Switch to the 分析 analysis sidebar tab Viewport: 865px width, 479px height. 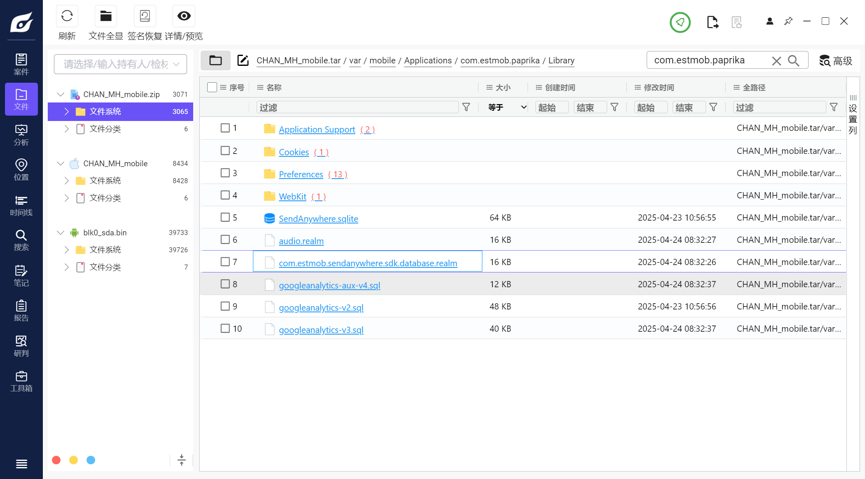tap(21, 135)
